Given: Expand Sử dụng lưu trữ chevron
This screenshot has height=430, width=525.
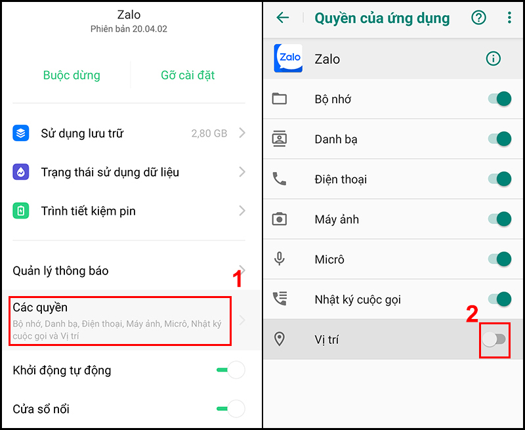Looking at the screenshot, I should (242, 133).
